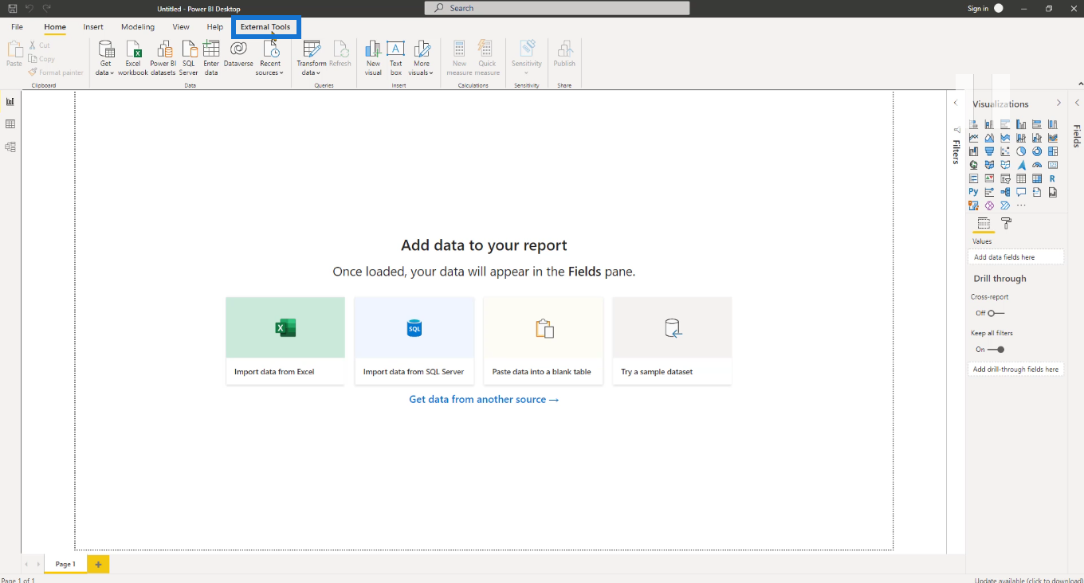Screen dimensions: 1084x583
Task: Collapse the Visualizations pane chevron
Action: [x=1058, y=103]
